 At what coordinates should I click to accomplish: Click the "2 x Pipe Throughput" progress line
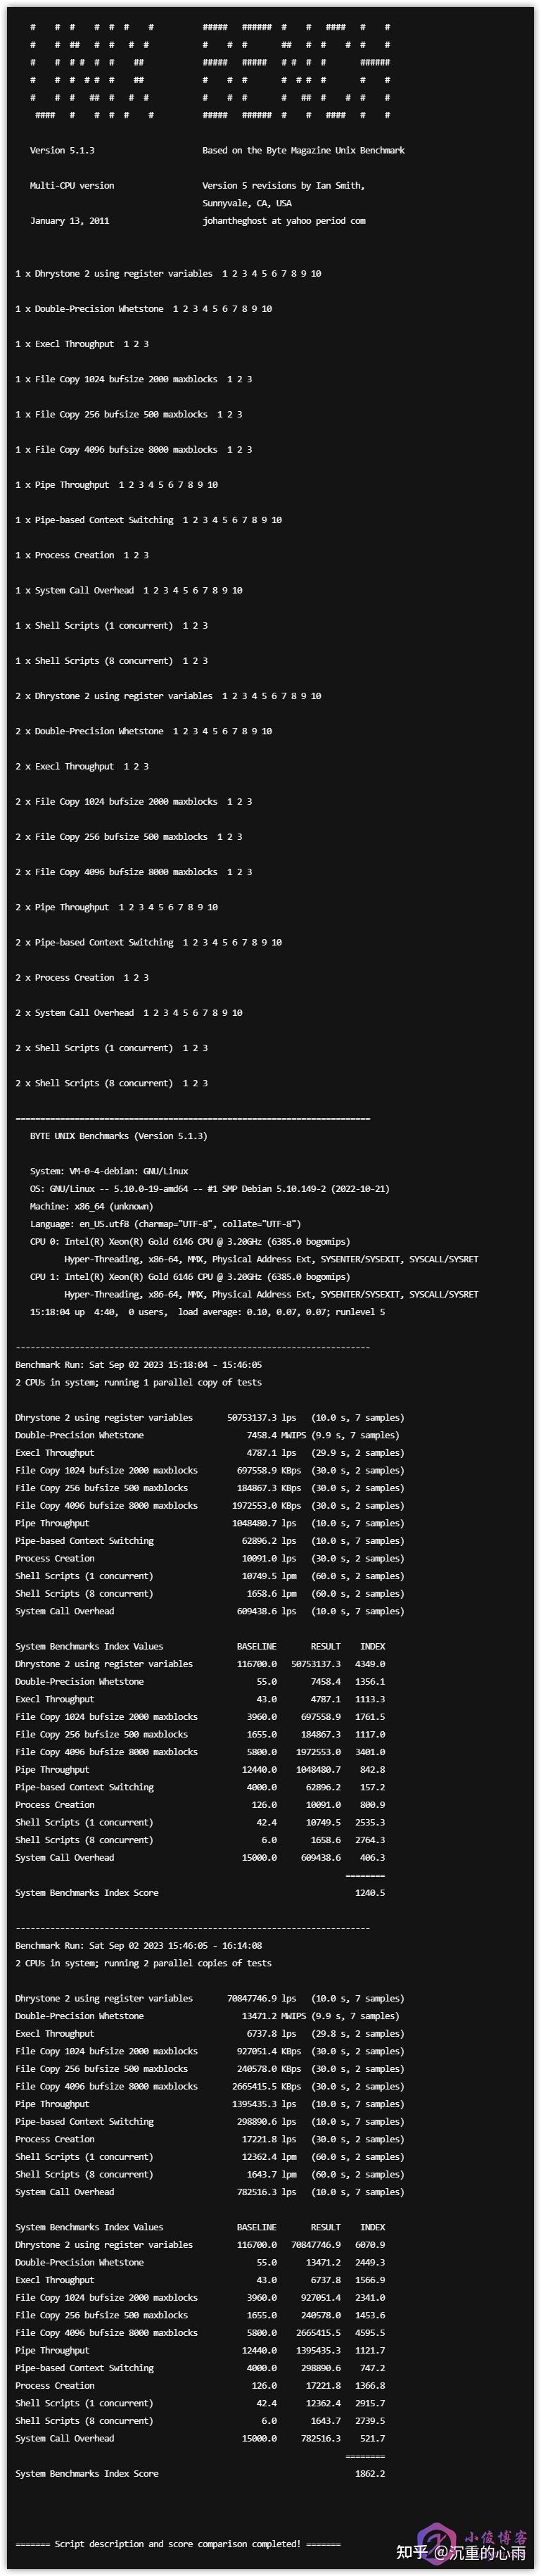point(116,907)
